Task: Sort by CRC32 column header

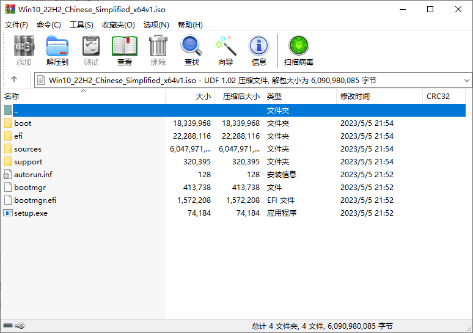Action: 444,96
